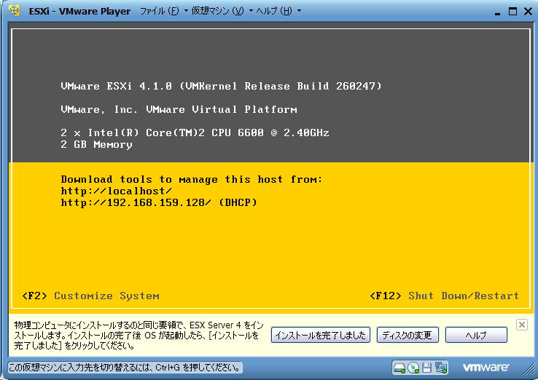This screenshot has height=380, width=538.
Task: Click the '2 GB Memory' text line
Action: (x=96, y=145)
